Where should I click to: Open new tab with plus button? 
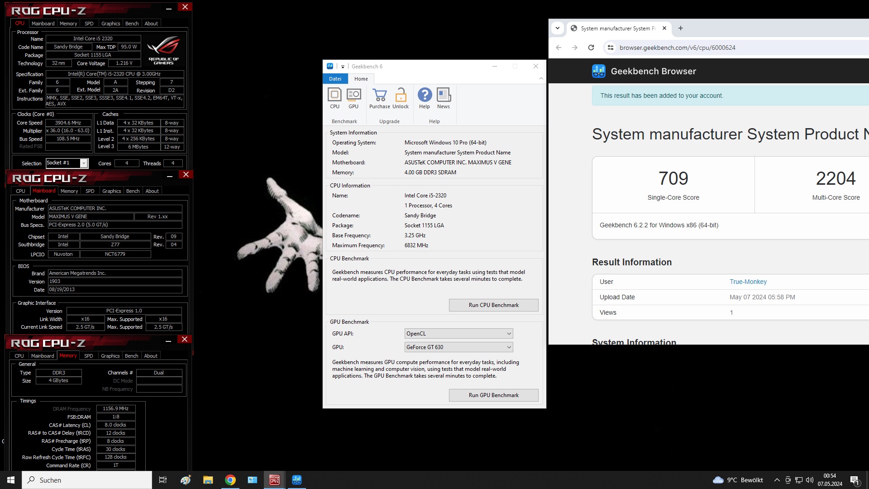681,28
